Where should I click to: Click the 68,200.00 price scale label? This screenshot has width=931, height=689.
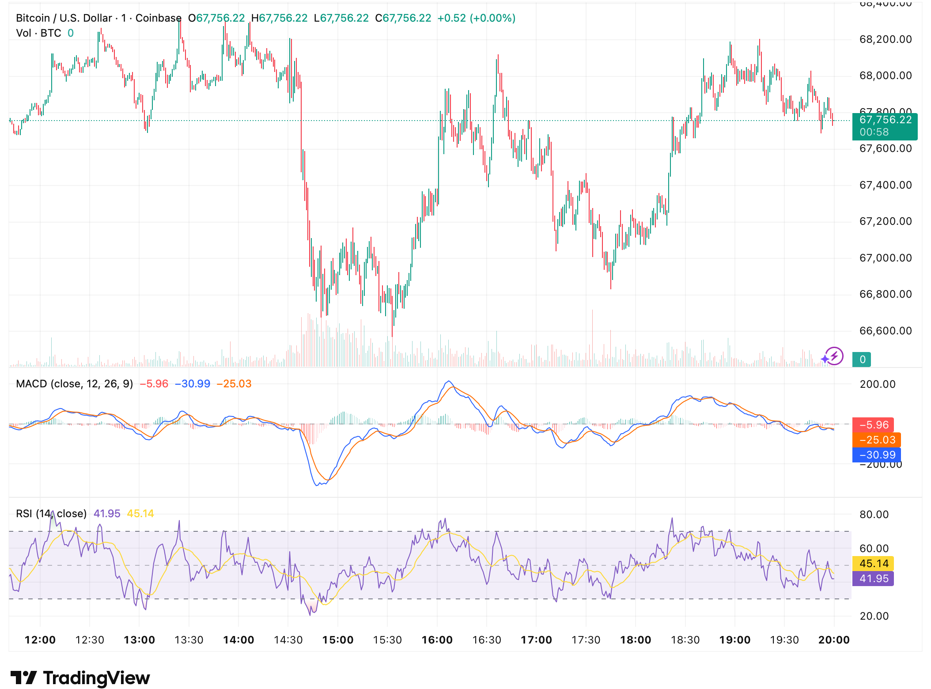coord(885,39)
